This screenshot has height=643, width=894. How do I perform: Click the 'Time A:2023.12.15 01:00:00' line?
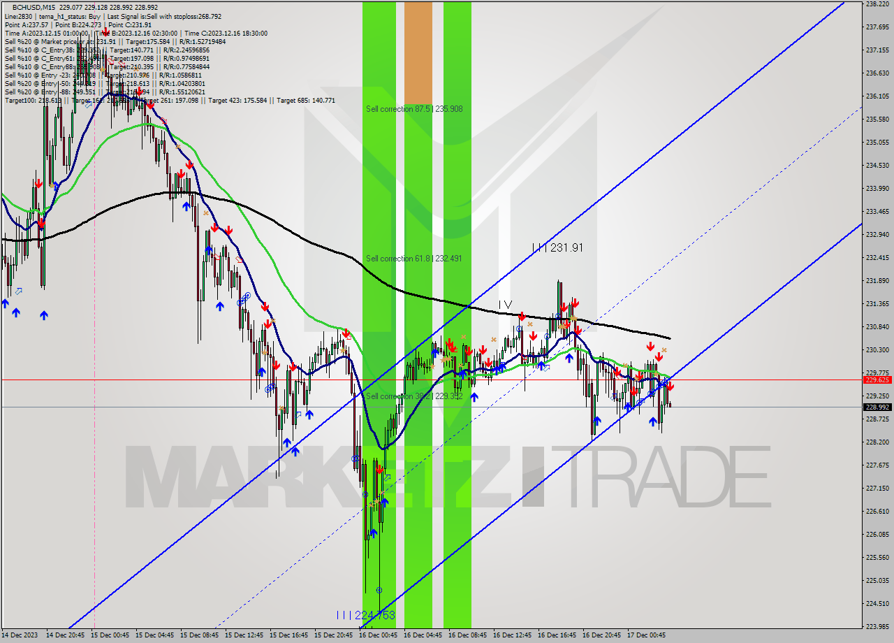click(46, 33)
